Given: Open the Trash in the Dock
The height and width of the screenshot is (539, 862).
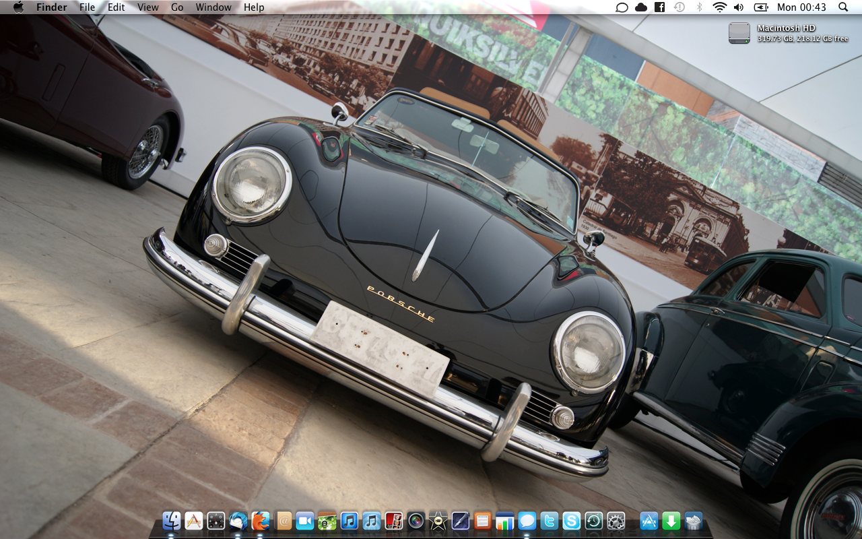Looking at the screenshot, I should 693,521.
